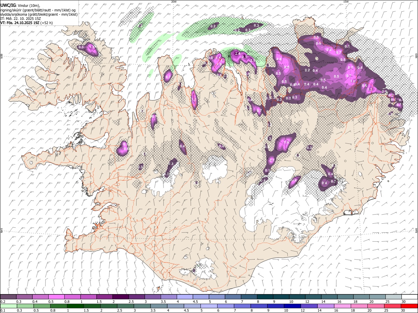Click lower legend swatch between 8 and 9
The width and height of the screenshot is (418, 313).
pyautogui.click(x=259, y=306)
